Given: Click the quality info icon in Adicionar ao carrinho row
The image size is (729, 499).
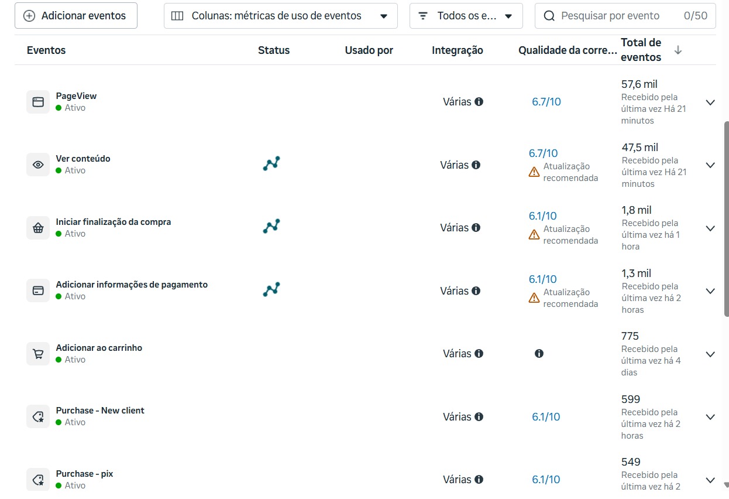Looking at the screenshot, I should (x=539, y=354).
